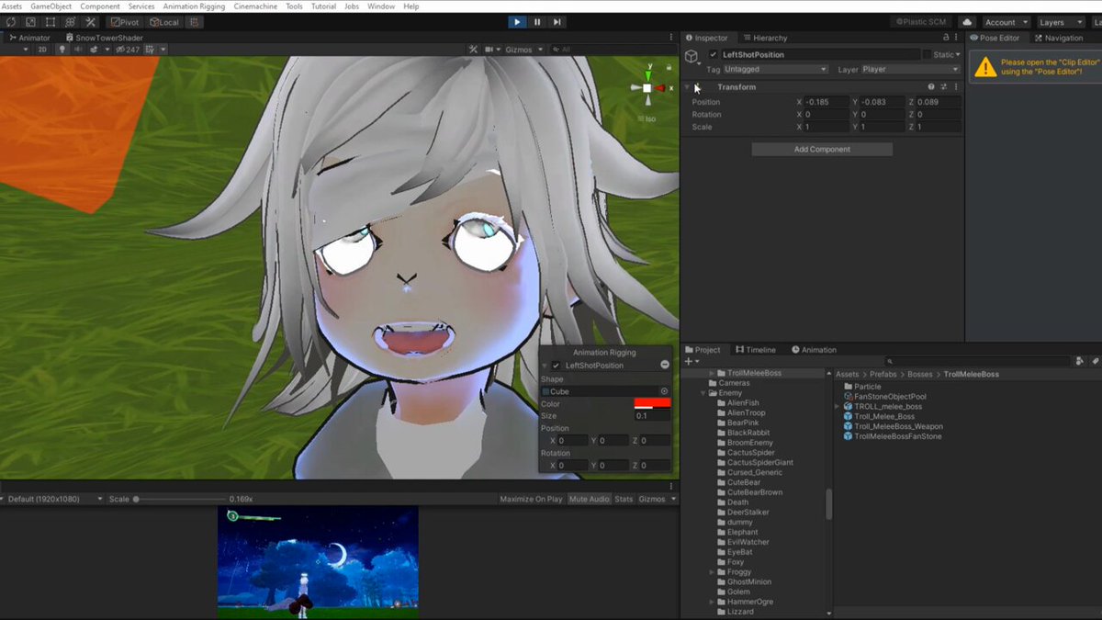The height and width of the screenshot is (620, 1102).
Task: Open the Animation Rigging menu
Action: 194,6
